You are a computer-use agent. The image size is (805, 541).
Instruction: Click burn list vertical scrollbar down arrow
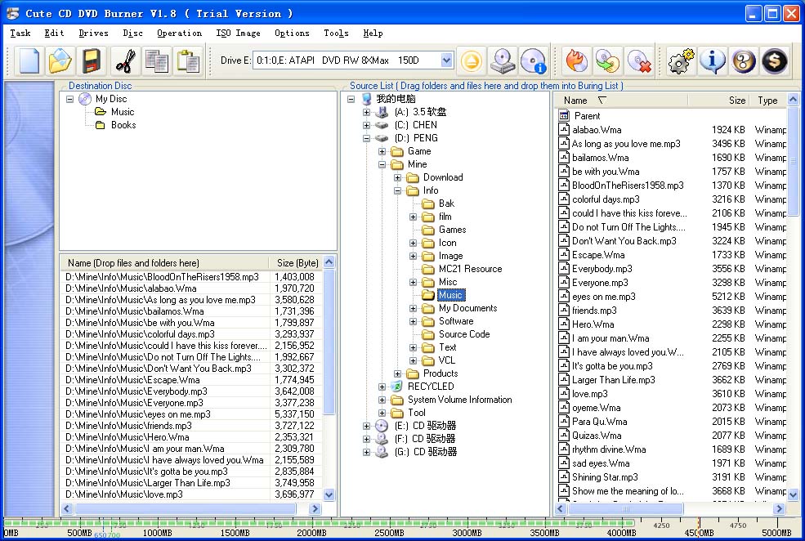pyautogui.click(x=329, y=494)
